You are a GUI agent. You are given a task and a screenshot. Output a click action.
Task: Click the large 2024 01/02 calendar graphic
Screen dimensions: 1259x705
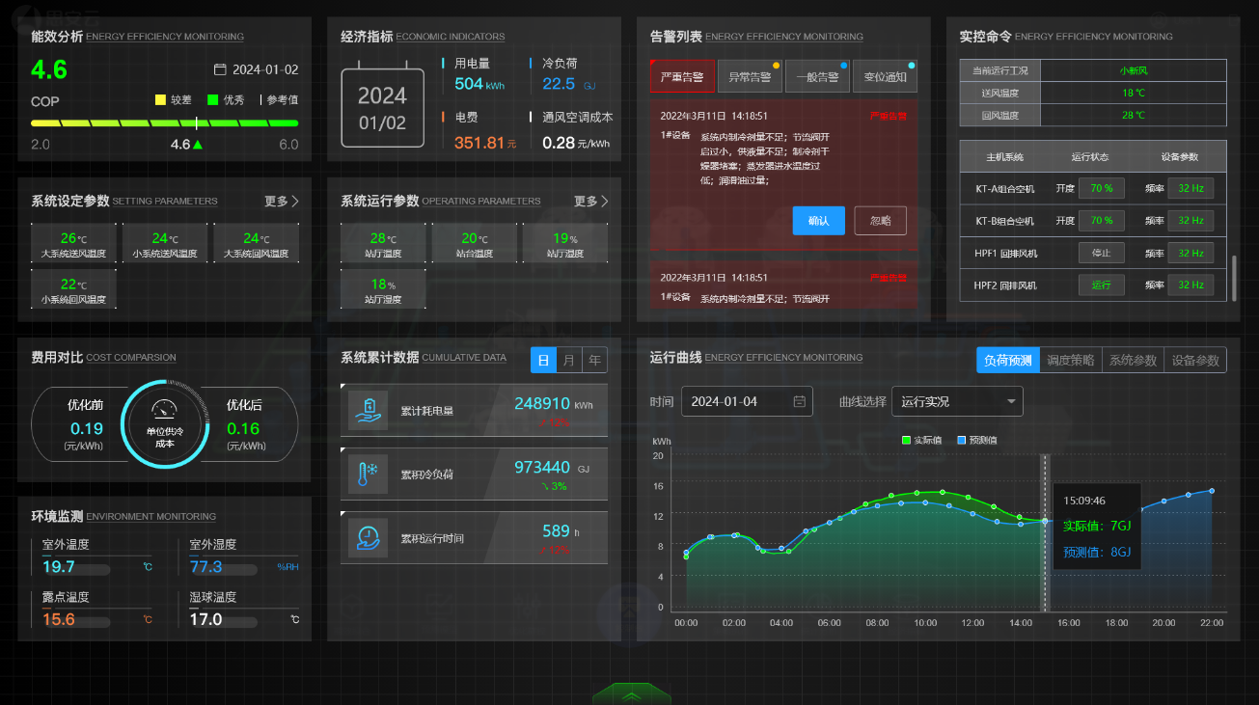(382, 105)
